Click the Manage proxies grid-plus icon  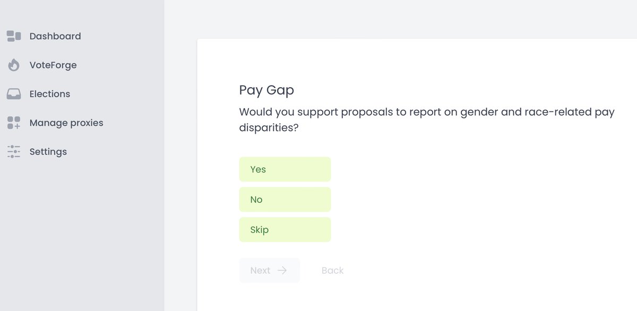click(x=14, y=123)
